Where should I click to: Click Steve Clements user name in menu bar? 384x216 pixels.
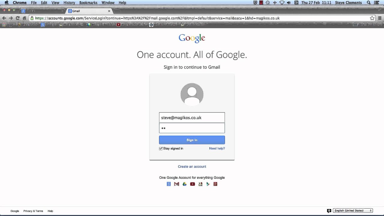348,3
